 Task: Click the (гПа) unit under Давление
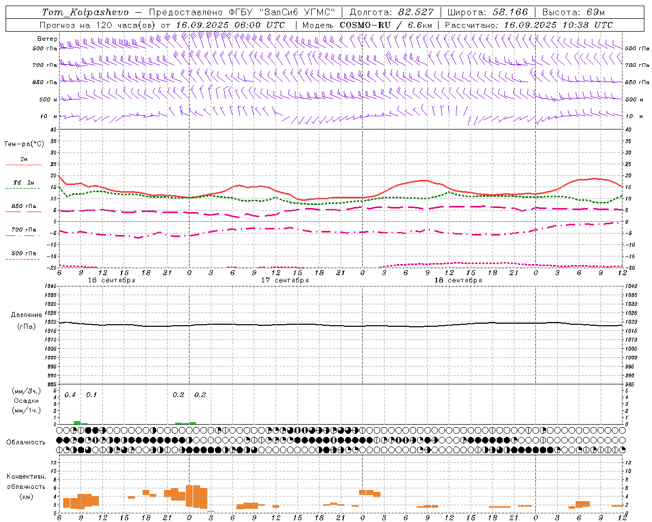(26, 326)
